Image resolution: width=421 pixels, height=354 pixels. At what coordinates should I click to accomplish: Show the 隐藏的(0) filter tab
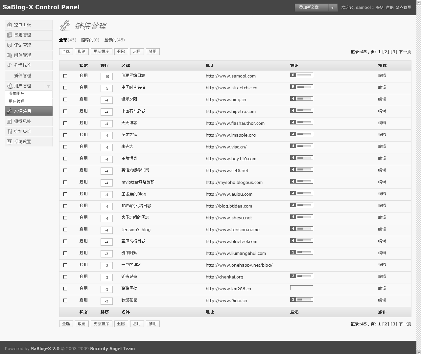click(x=90, y=40)
